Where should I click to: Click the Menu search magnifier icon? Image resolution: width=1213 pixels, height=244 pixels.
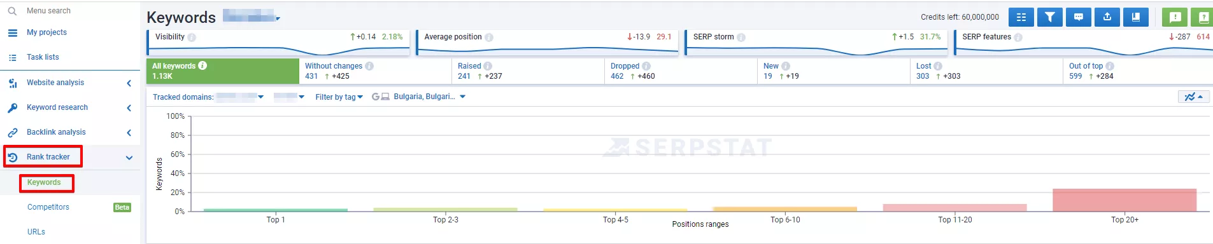point(12,11)
